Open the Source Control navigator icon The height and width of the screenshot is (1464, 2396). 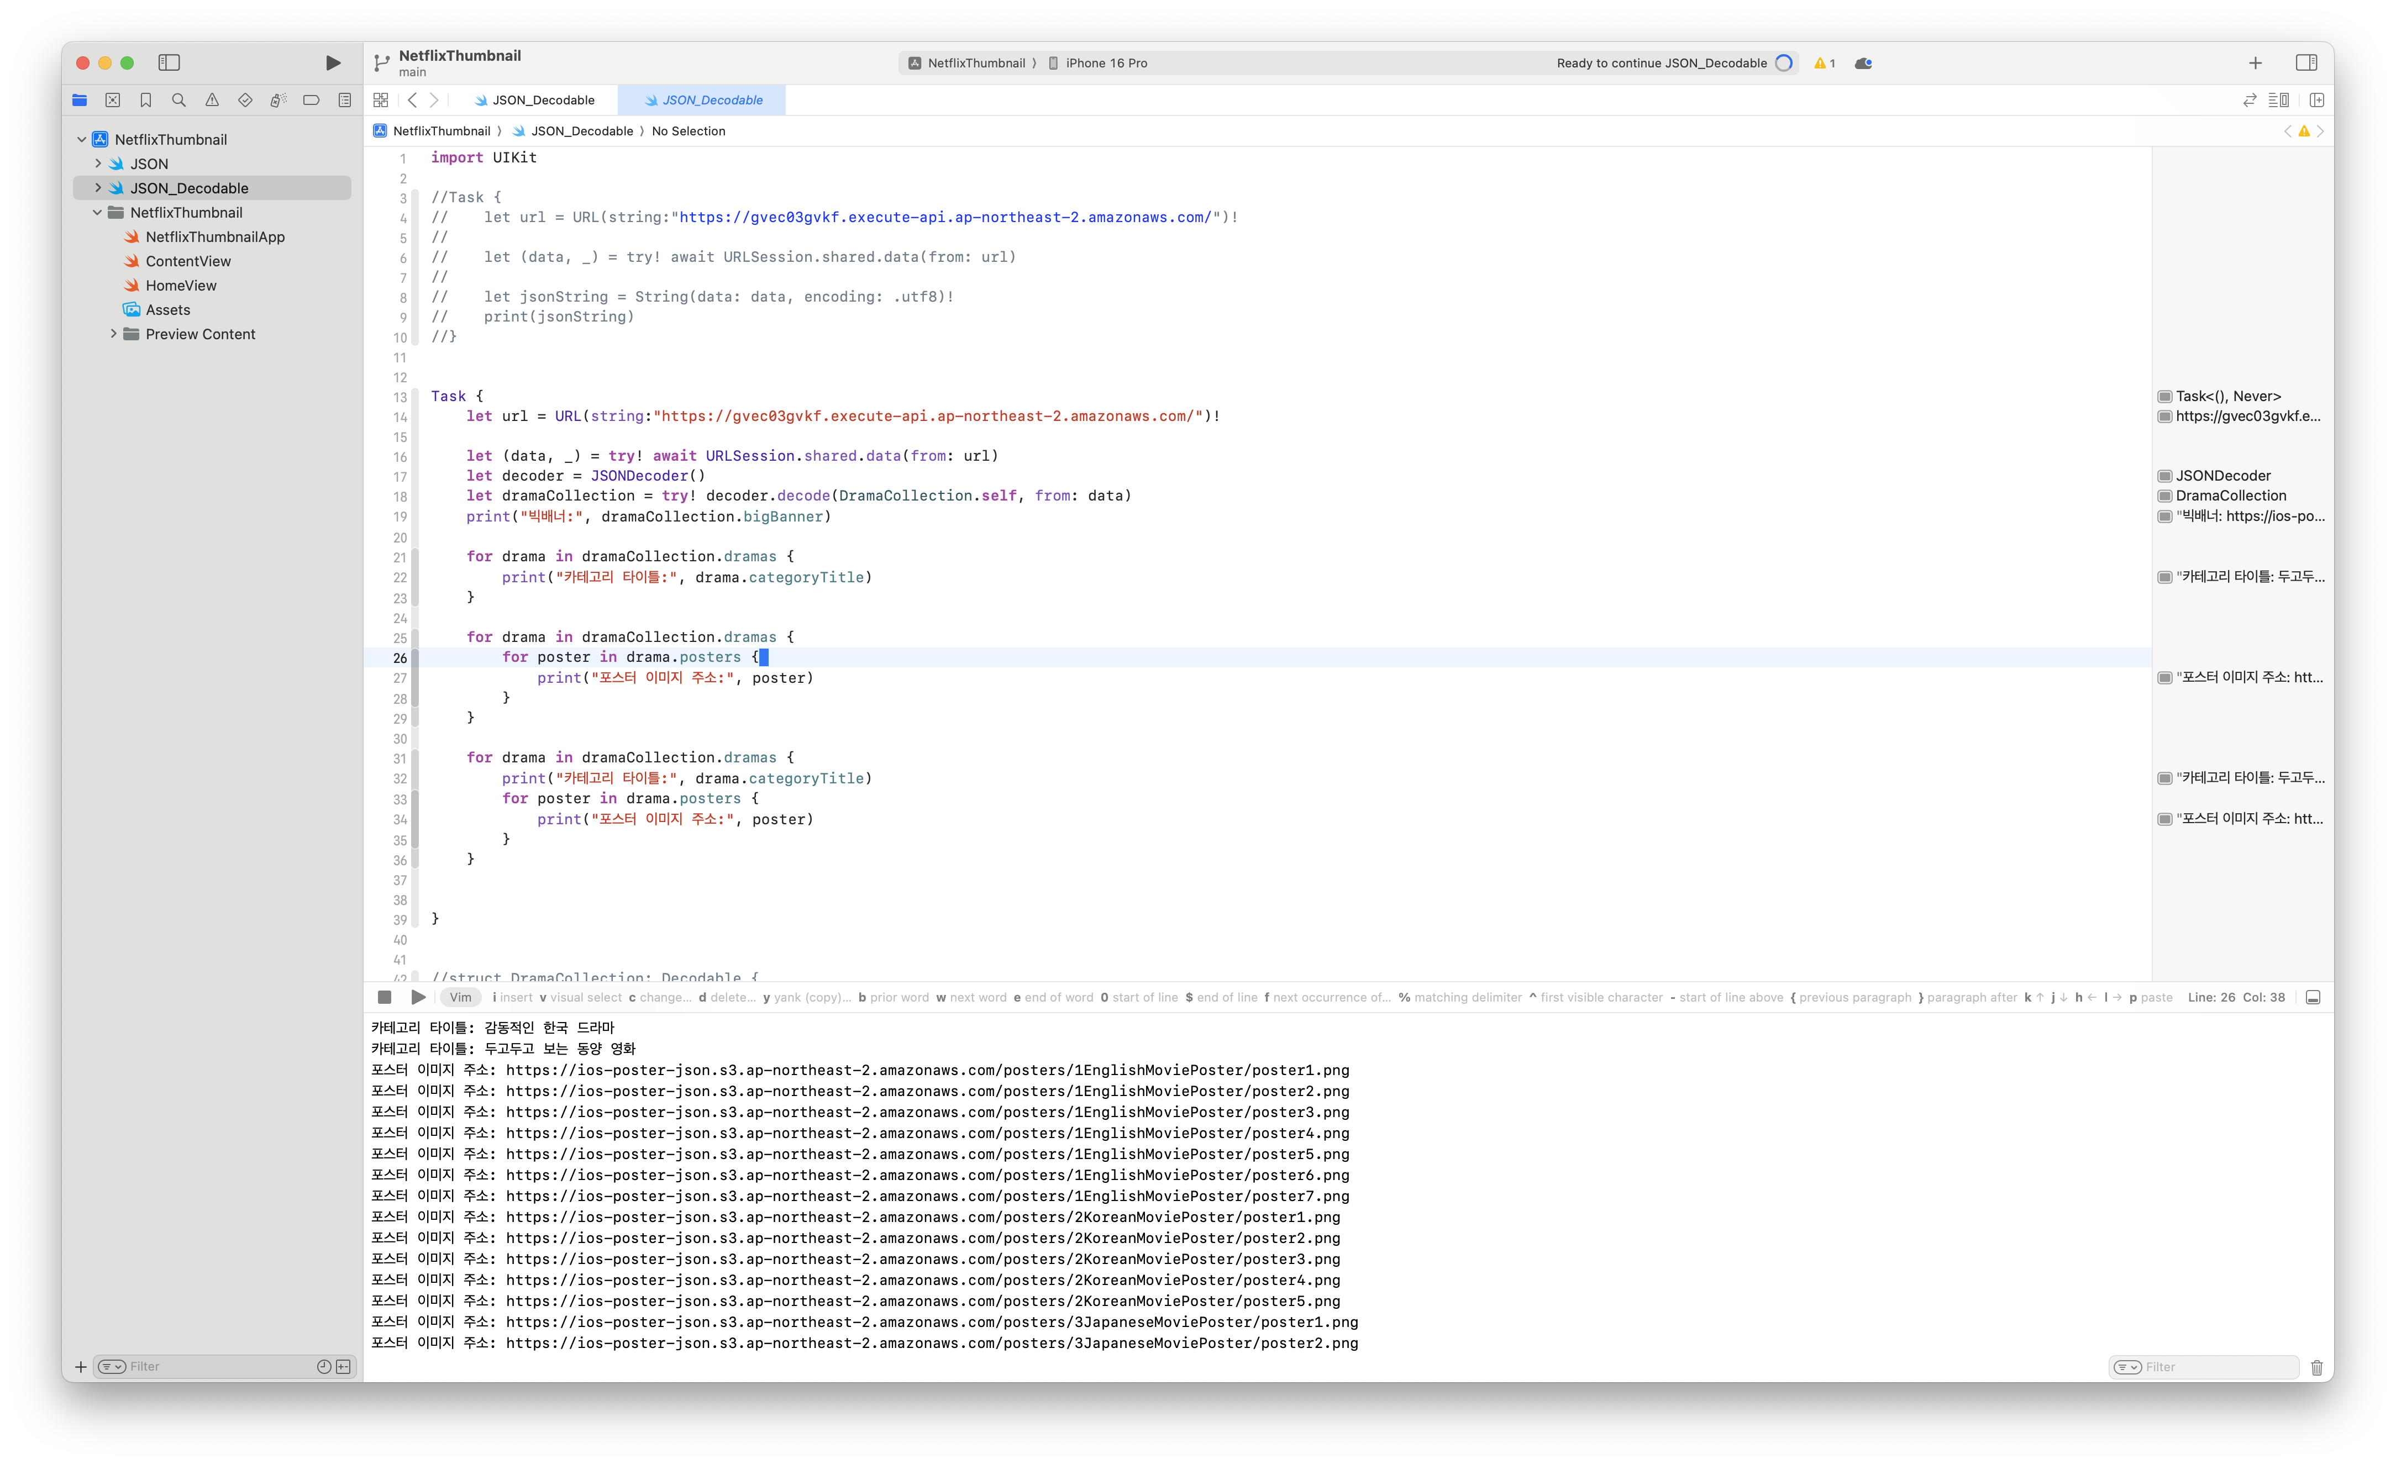tap(113, 100)
